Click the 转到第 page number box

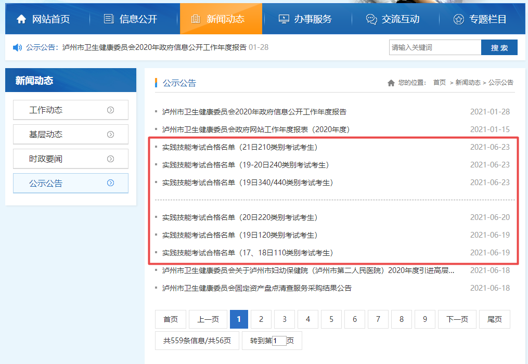[x=279, y=341]
